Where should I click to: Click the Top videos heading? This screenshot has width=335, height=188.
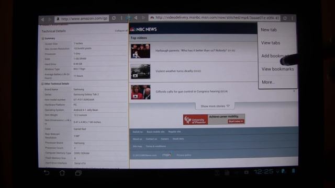click(139, 38)
